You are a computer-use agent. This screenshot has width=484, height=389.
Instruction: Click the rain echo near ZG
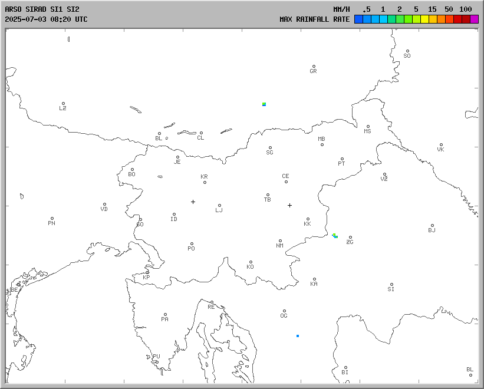coord(335,235)
